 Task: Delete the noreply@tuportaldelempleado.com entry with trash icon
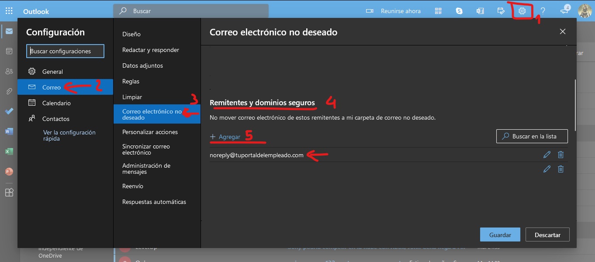561,155
